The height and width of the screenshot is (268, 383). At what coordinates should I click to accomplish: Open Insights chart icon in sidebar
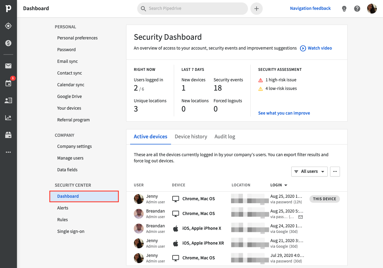click(8, 118)
